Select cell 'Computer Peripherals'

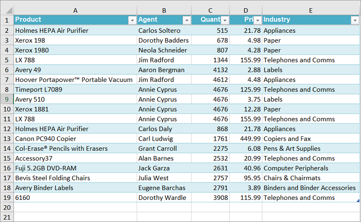pyautogui.click(x=311, y=168)
